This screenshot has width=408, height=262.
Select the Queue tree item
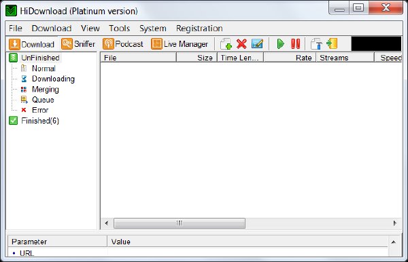tap(43, 100)
